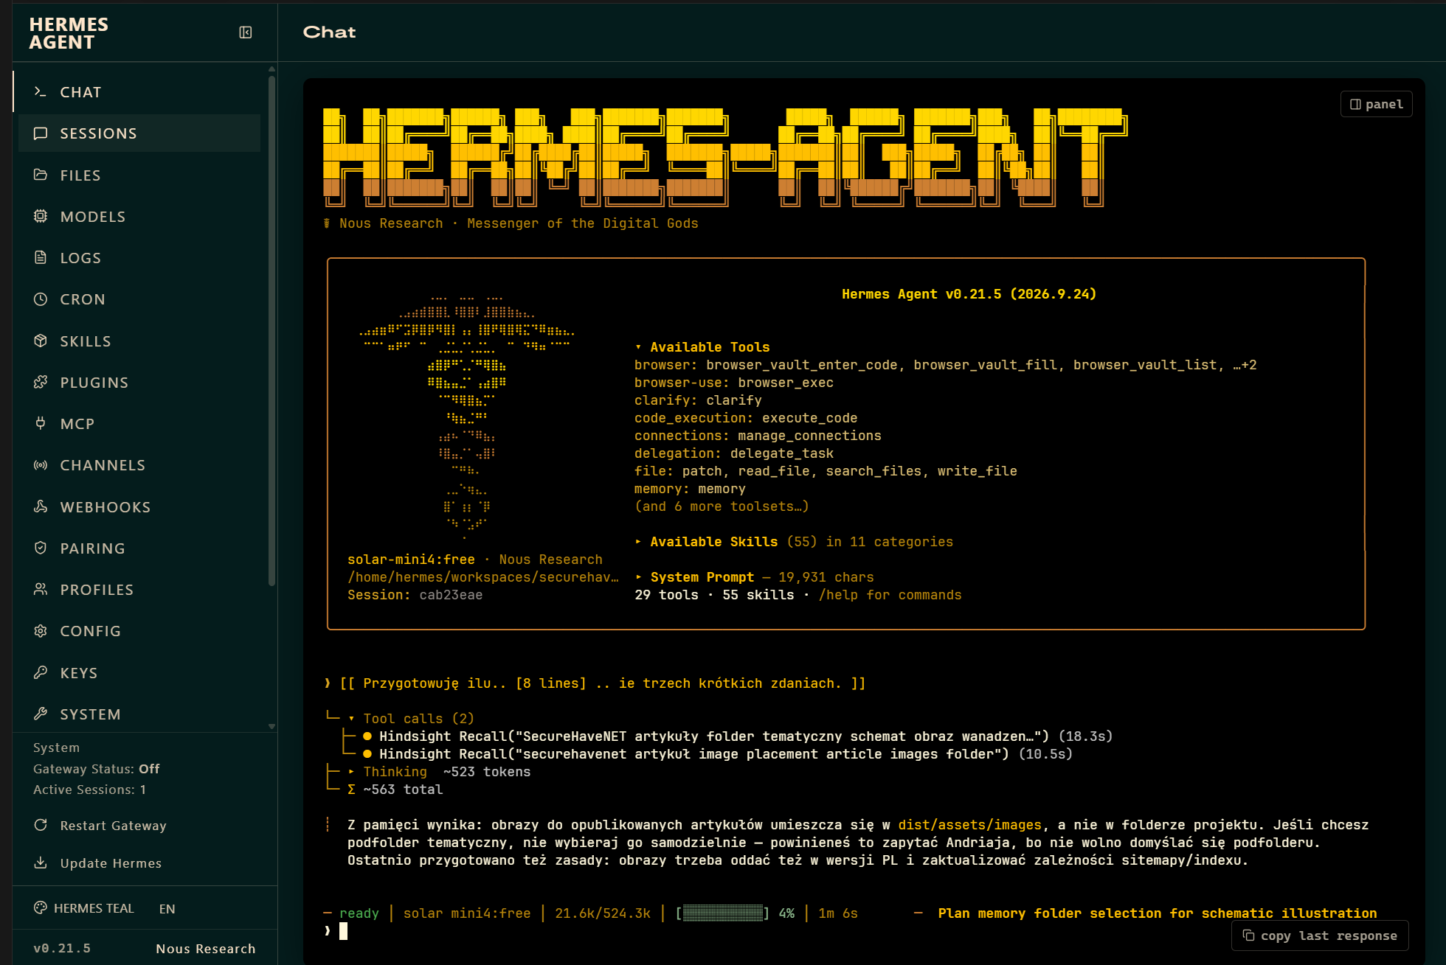Open the Chat terminal icon in sidebar
Viewport: 1446px width, 965px height.
click(40, 92)
